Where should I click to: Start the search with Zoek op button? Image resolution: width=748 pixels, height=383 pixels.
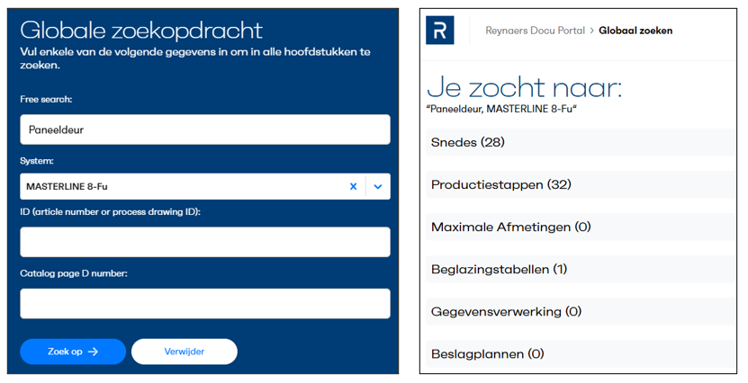(73, 352)
